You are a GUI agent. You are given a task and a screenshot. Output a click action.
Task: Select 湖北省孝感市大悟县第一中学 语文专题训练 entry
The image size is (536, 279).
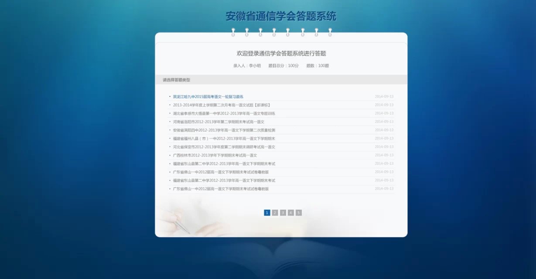click(x=224, y=113)
